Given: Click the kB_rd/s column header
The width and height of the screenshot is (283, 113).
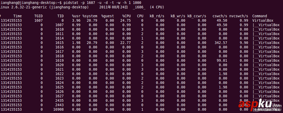Looking at the screenshot, I should (x=157, y=16).
